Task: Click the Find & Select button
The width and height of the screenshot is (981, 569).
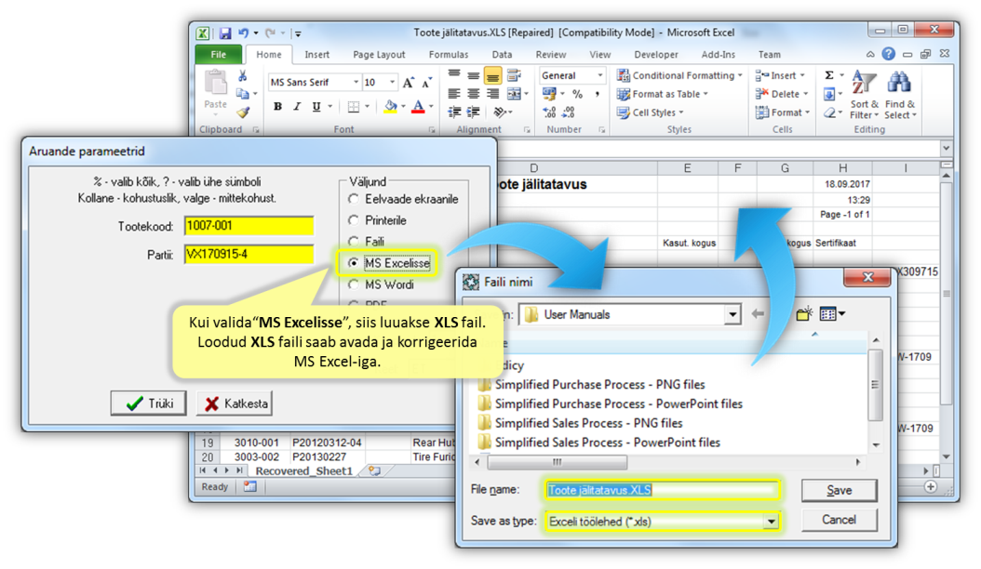Action: point(900,95)
